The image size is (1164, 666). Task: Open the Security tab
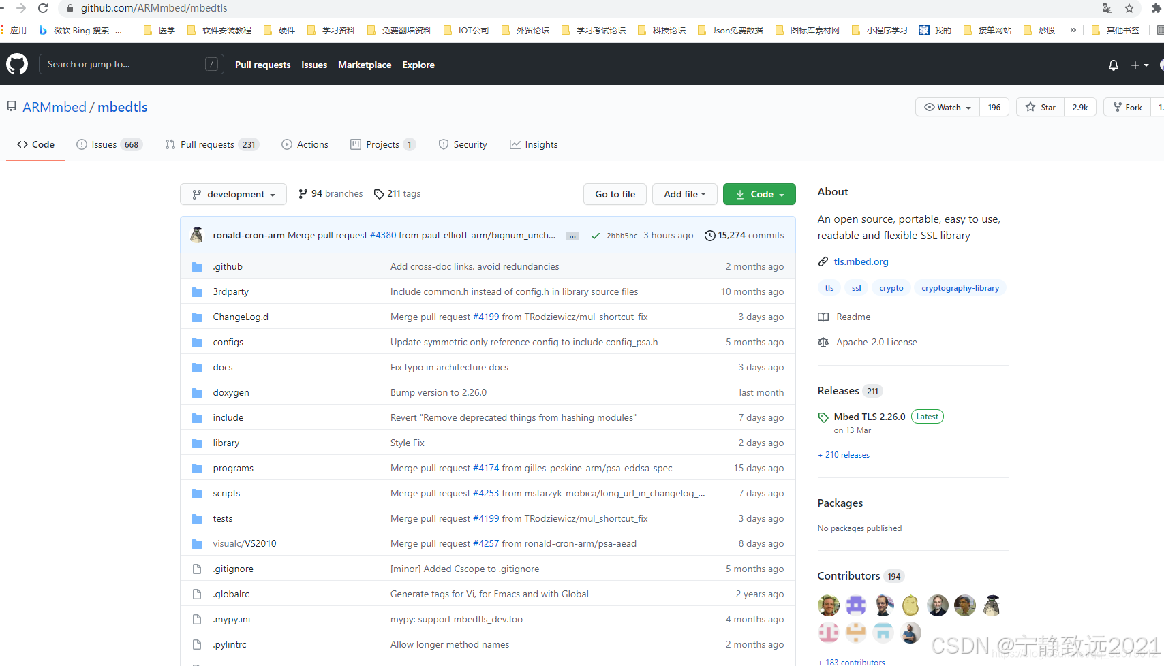(x=463, y=144)
